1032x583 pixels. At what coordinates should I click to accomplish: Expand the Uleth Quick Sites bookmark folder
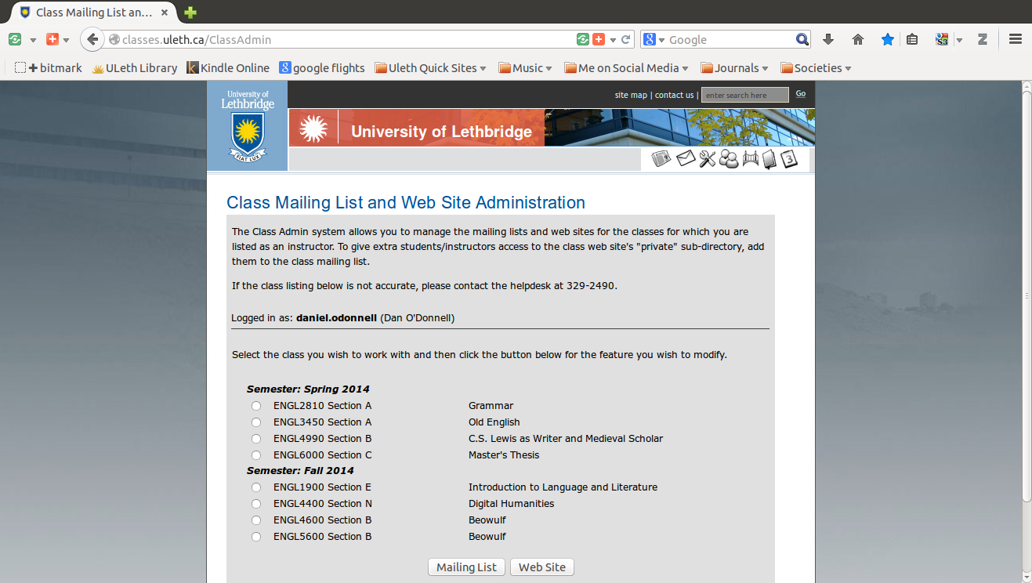click(x=431, y=68)
